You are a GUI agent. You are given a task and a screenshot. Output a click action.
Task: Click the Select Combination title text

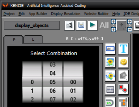54,53
